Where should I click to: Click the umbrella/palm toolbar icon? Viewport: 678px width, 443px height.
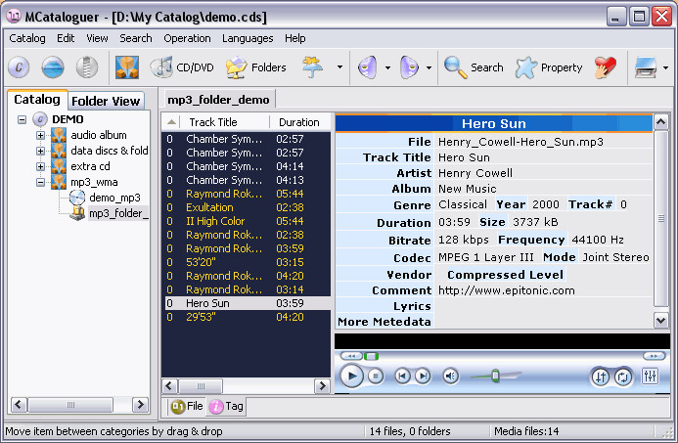(313, 67)
